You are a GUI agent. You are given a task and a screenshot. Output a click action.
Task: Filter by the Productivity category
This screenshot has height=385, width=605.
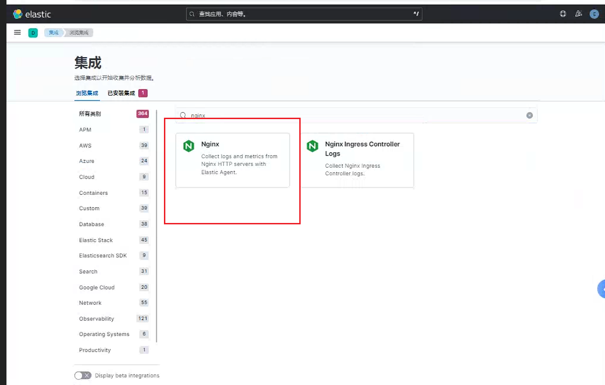114,350
